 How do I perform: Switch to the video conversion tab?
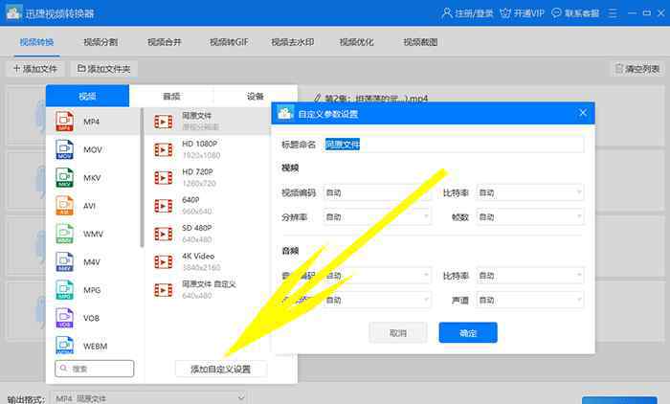point(36,42)
